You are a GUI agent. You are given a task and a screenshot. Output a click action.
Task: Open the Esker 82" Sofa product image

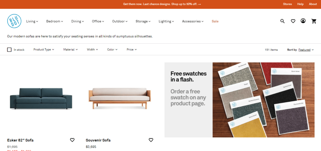[x=41, y=98]
